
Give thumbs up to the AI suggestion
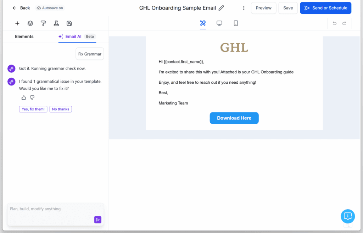(x=23, y=98)
